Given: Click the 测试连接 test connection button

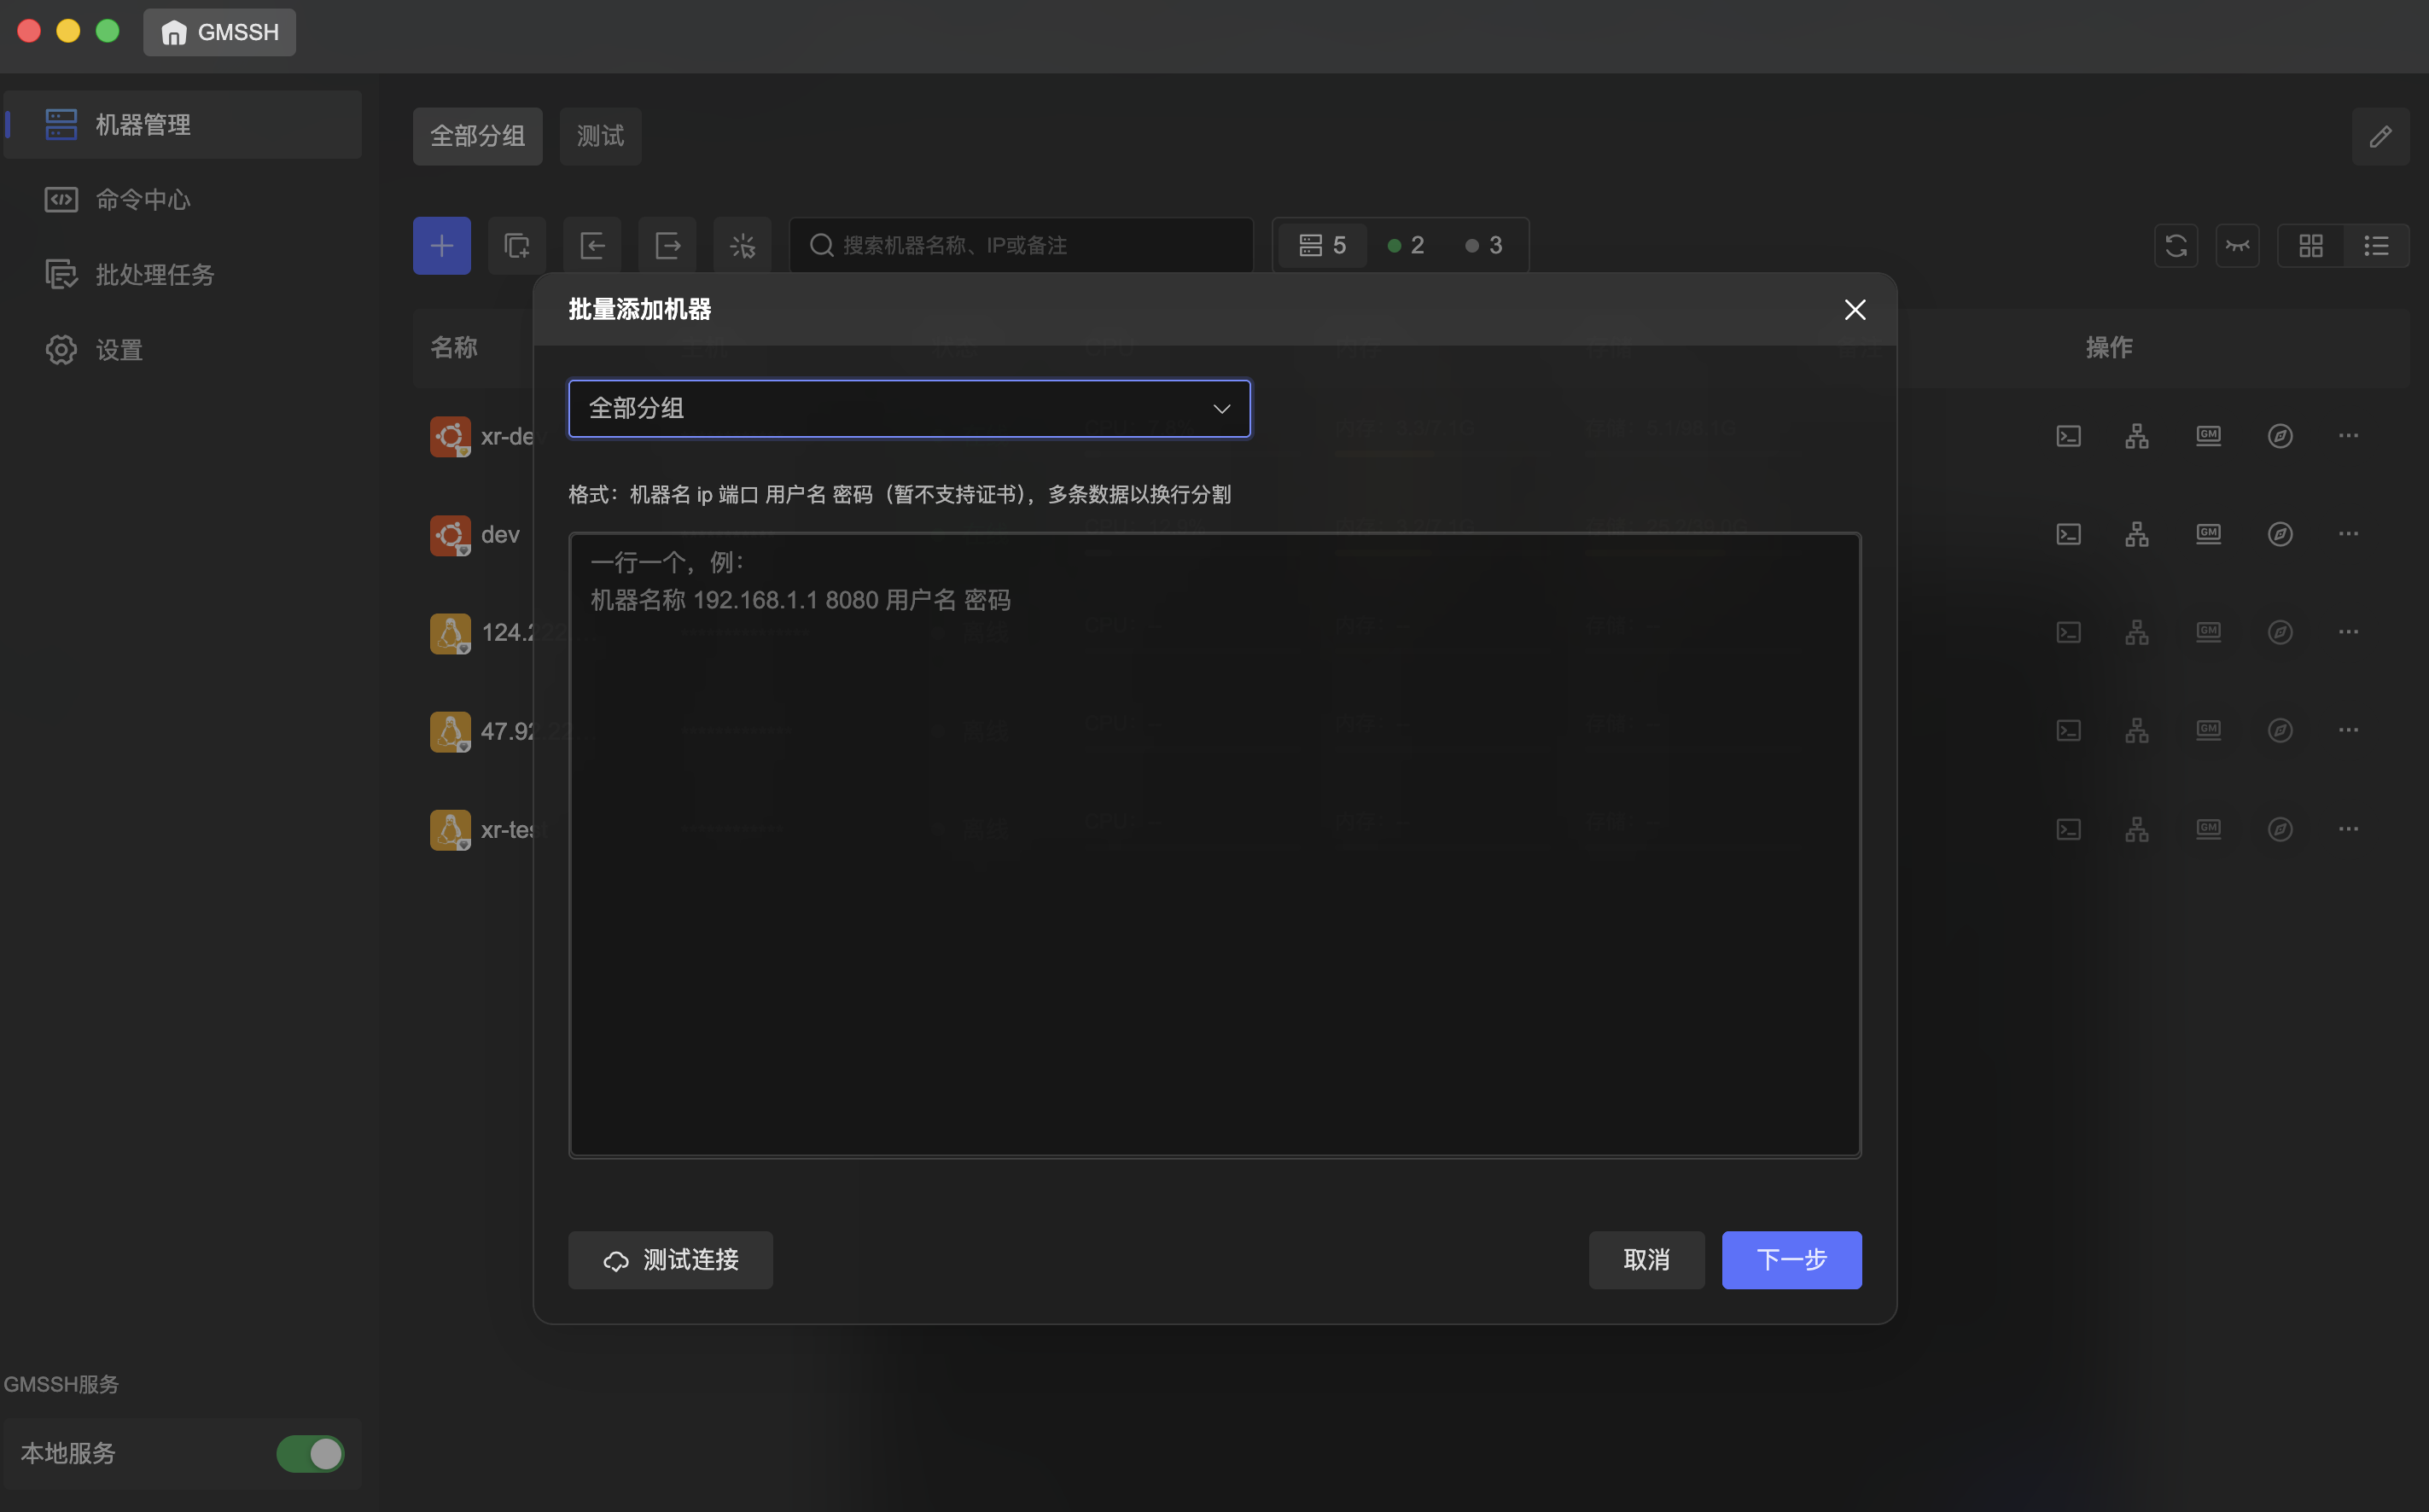Looking at the screenshot, I should pos(670,1259).
